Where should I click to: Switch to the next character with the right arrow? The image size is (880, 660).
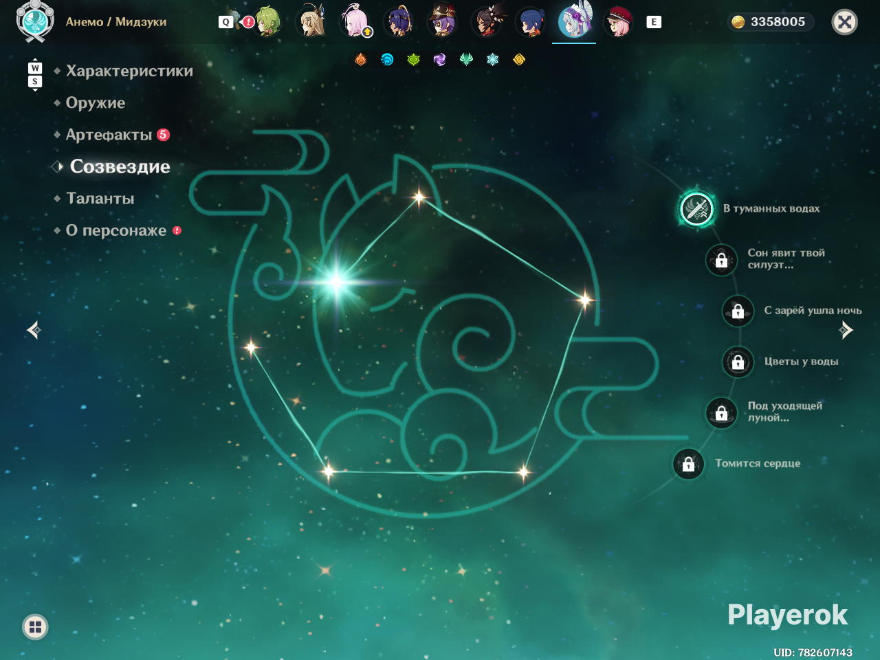point(846,330)
